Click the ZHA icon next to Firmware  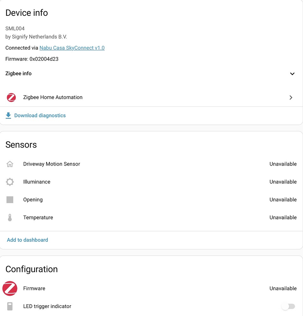9,288
